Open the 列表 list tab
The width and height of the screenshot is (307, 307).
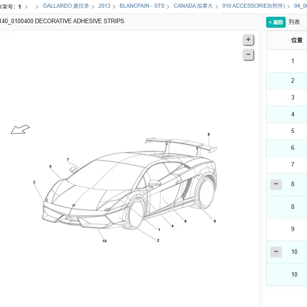coord(294,22)
